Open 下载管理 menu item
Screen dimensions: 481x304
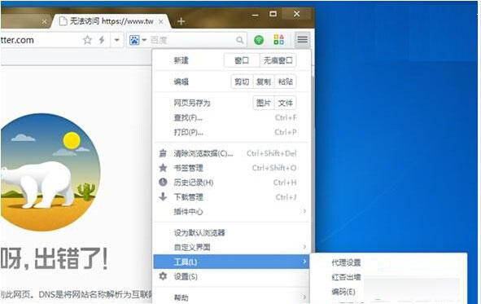click(232, 197)
